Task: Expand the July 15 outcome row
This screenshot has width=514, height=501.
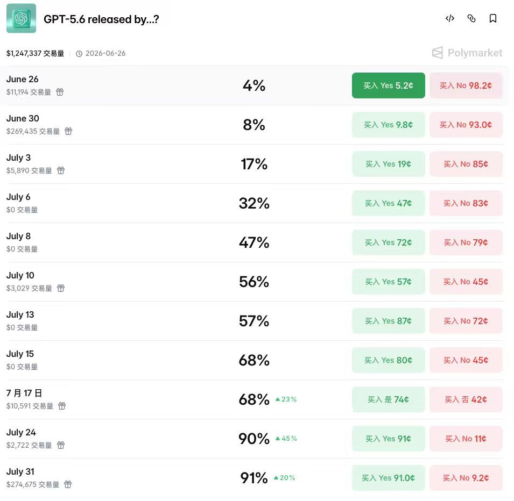Action: [x=255, y=360]
